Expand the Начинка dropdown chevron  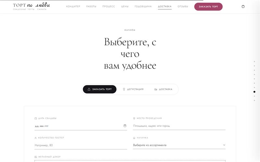[x=224, y=145]
